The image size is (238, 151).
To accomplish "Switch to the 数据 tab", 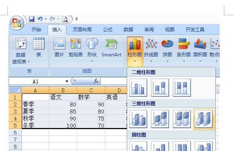I will tap(128, 29).
